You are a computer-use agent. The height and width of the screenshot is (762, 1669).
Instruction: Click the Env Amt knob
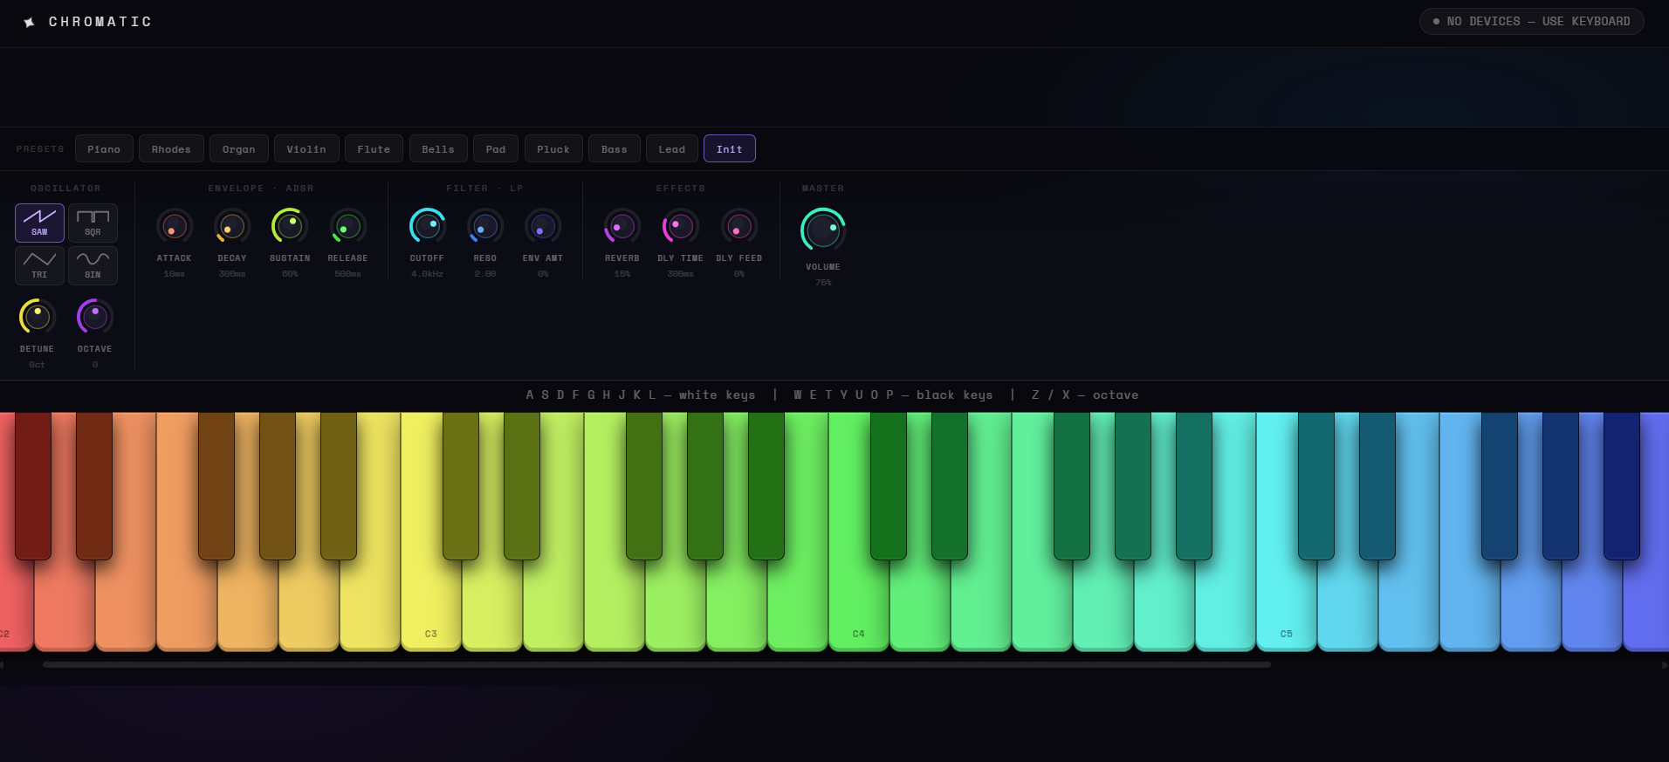click(543, 227)
